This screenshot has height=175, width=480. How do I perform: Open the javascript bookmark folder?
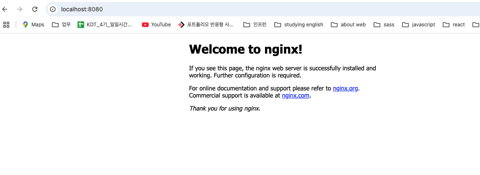(x=418, y=25)
